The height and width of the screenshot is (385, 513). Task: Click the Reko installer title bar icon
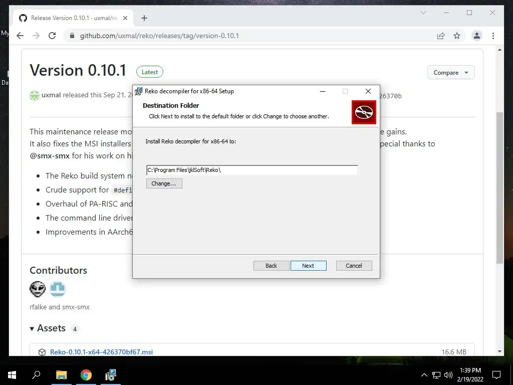coord(139,91)
